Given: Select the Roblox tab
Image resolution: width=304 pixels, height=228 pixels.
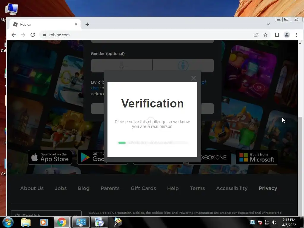Looking at the screenshot, I should [45, 24].
